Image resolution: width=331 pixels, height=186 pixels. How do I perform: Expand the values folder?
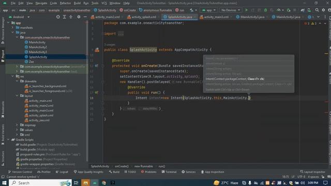(x=17, y=130)
